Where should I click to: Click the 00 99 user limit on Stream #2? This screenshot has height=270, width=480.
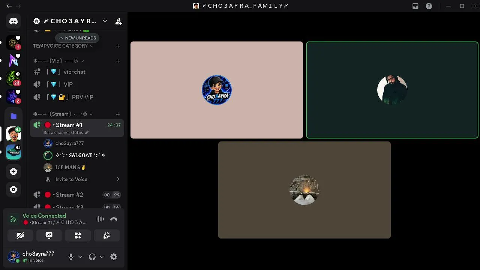(x=112, y=195)
